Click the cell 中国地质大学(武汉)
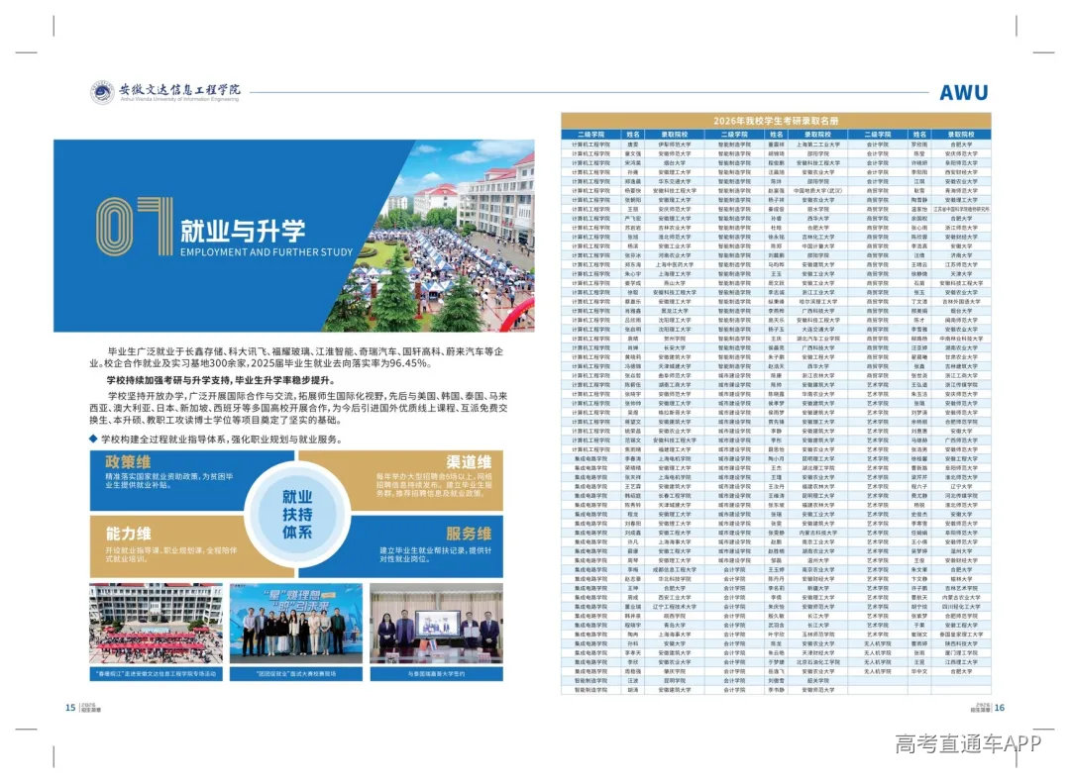 click(817, 191)
